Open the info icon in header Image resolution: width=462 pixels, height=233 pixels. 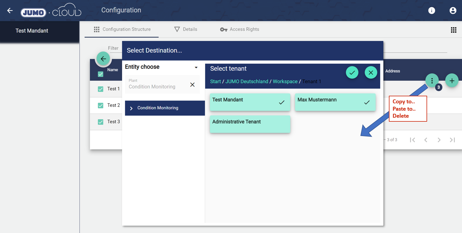coord(432,11)
